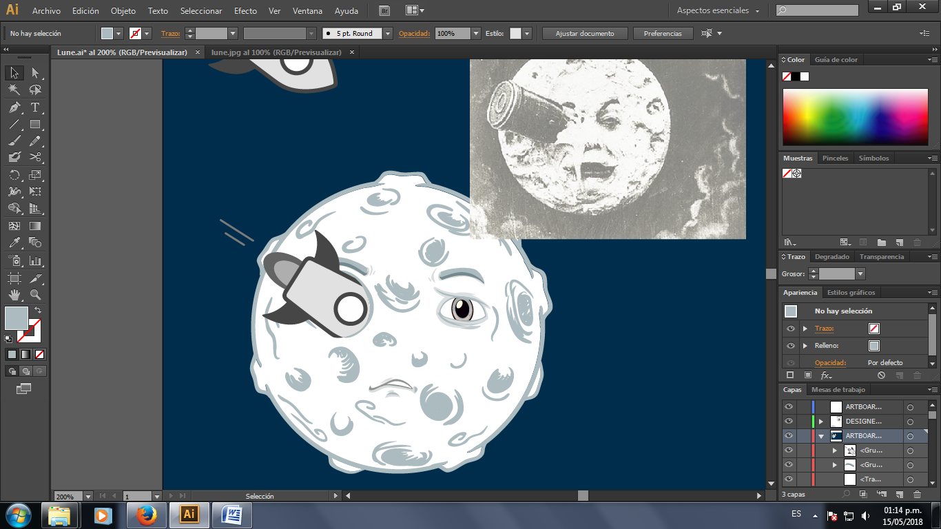The height and width of the screenshot is (529, 941).
Task: Select the Line Segment tool
Action: click(x=14, y=125)
